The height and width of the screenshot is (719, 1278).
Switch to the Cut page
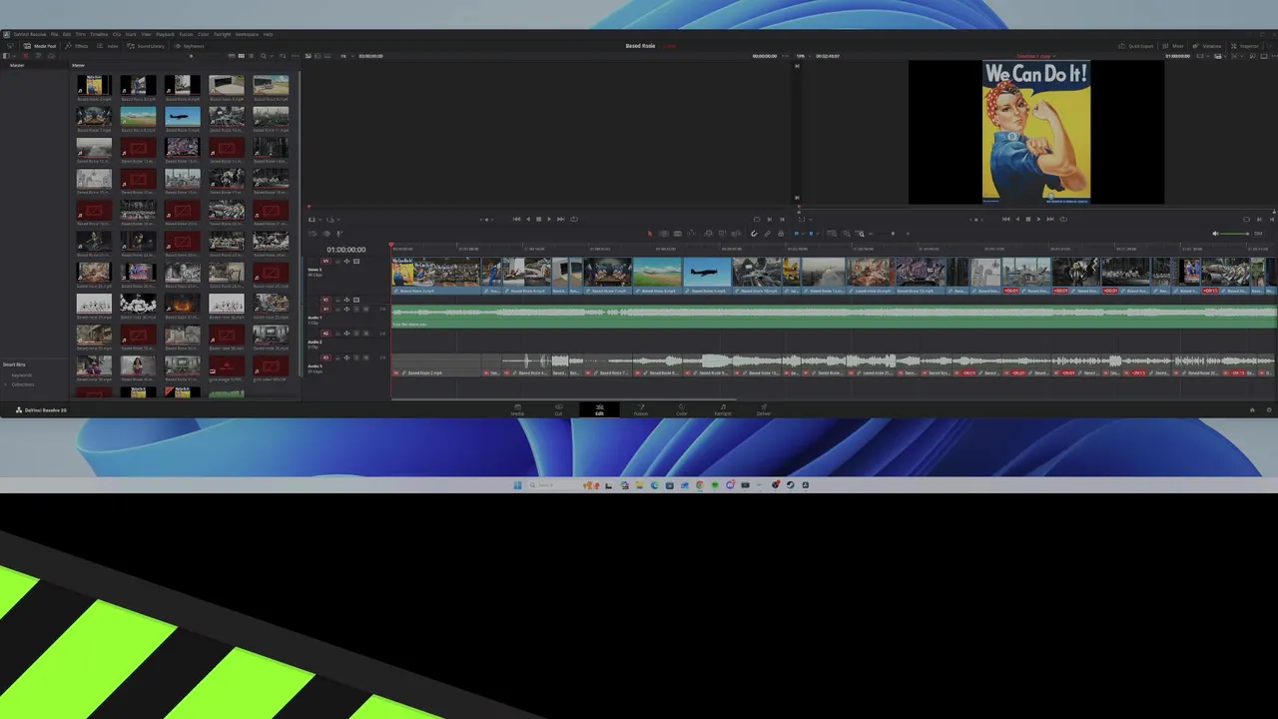[x=558, y=409]
